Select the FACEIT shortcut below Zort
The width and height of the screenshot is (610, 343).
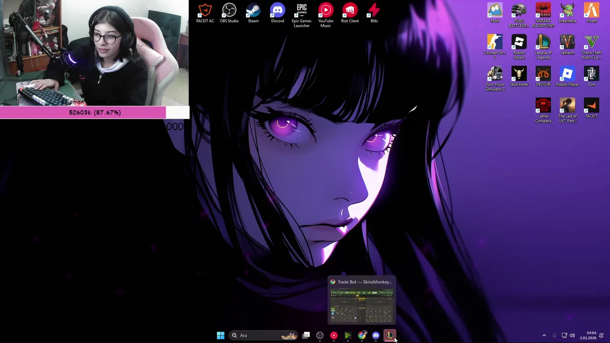pyautogui.click(x=591, y=108)
